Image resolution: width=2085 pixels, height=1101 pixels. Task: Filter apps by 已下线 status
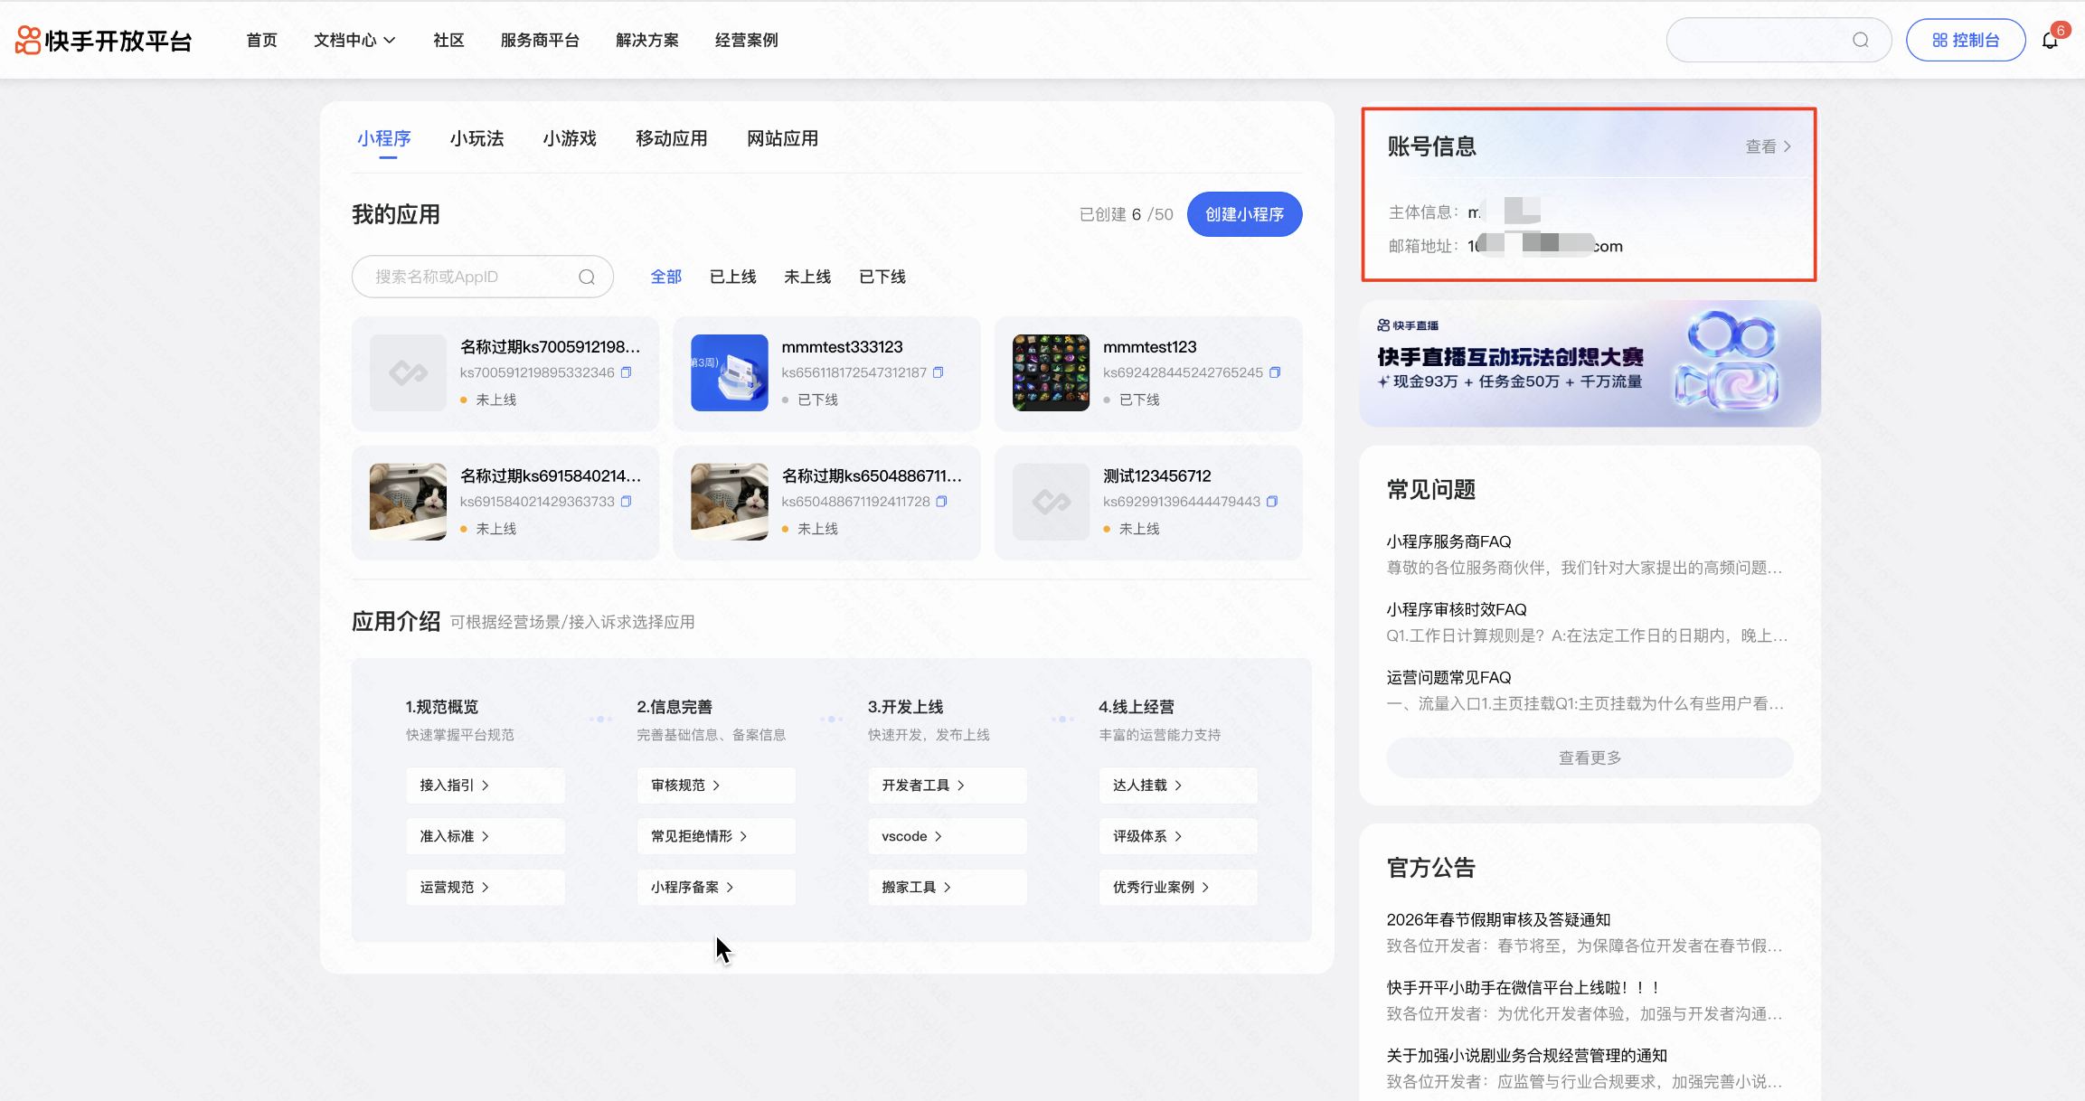point(882,277)
